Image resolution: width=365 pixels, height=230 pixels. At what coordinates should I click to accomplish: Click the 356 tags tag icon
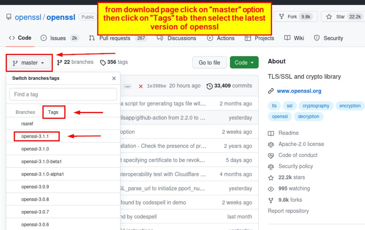tap(103, 62)
